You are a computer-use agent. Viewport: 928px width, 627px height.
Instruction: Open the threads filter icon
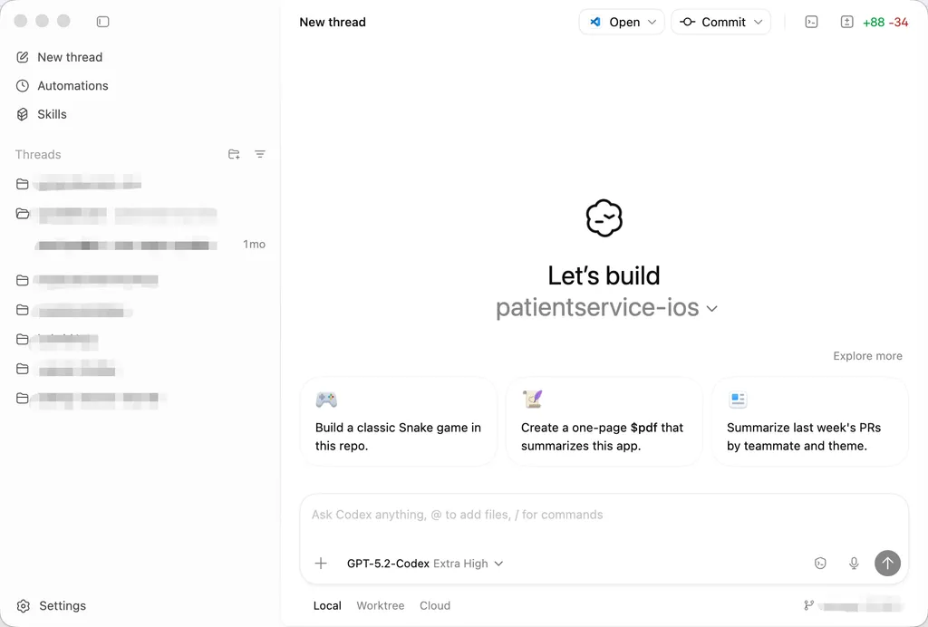[x=260, y=154]
